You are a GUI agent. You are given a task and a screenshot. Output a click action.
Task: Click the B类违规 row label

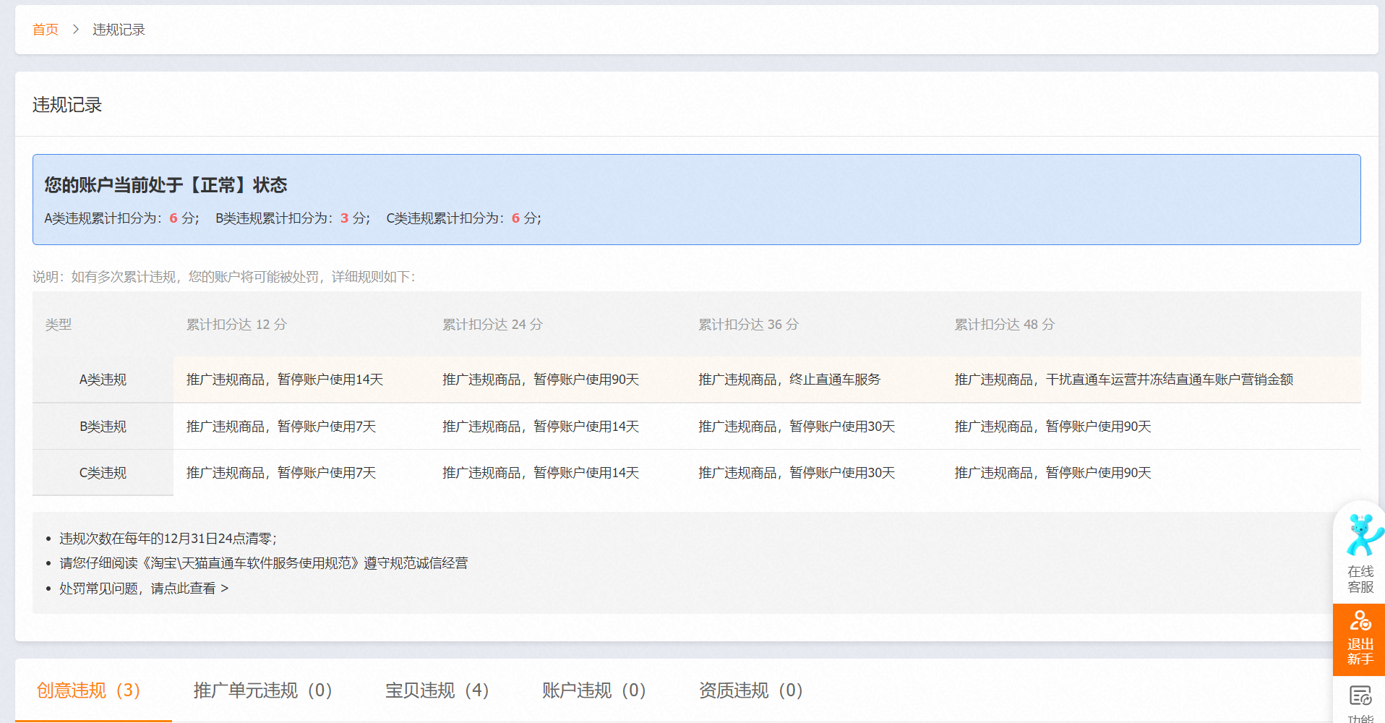[x=103, y=426]
